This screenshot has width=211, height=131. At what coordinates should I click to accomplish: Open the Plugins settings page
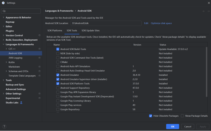click(10, 31)
